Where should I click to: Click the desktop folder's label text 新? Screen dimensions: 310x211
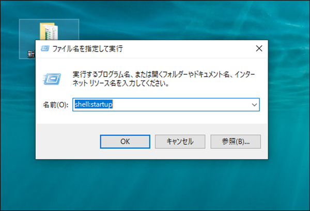[x=30, y=54]
